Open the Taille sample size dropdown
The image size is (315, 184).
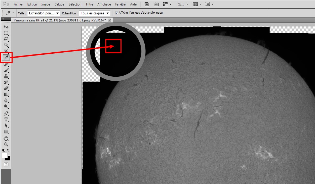click(x=44, y=13)
